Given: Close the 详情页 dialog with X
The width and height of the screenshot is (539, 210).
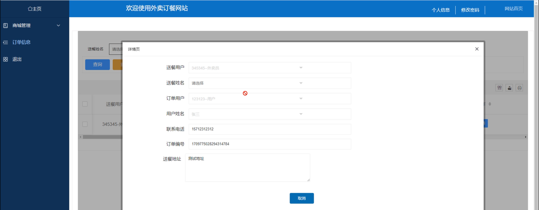Looking at the screenshot, I should [x=477, y=49].
